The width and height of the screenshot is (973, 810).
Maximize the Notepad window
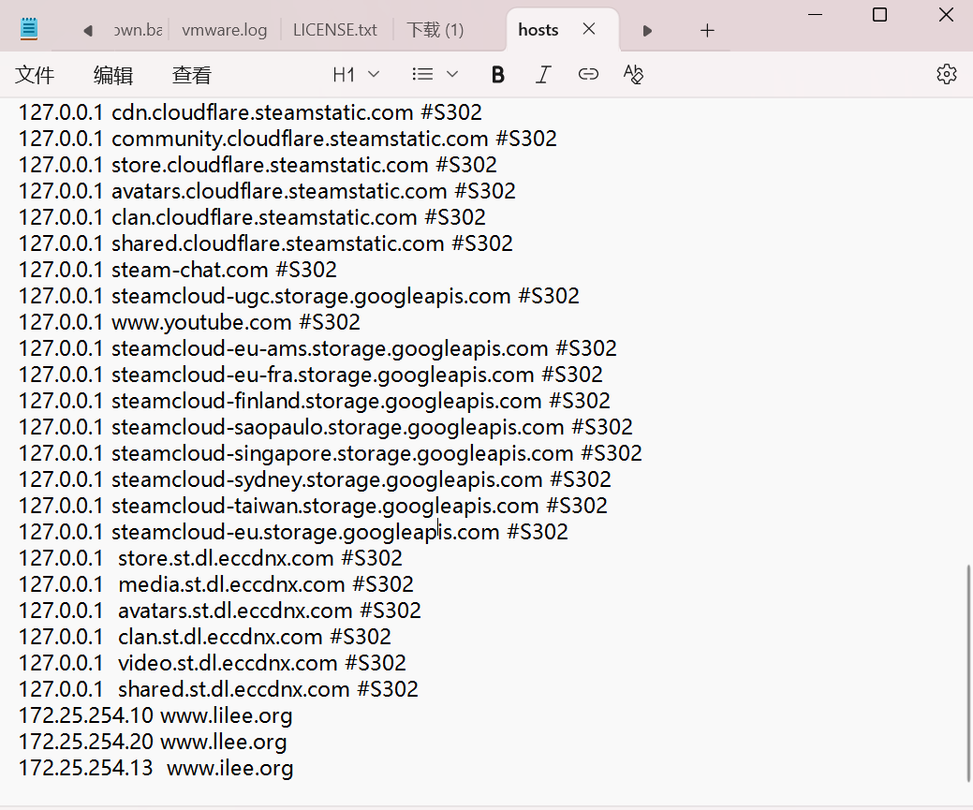tap(879, 14)
